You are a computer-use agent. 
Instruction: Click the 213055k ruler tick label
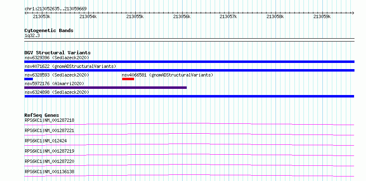tap(135, 16)
